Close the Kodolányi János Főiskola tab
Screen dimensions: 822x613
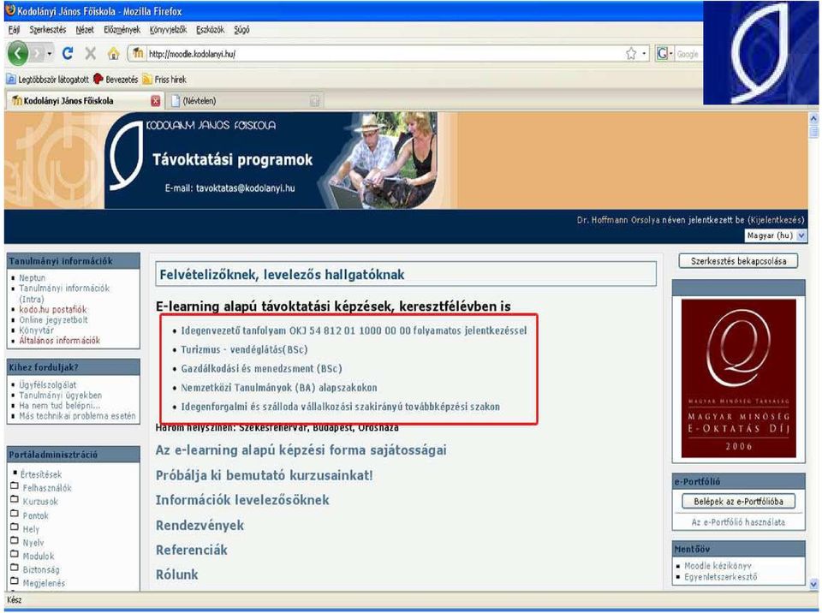[155, 101]
